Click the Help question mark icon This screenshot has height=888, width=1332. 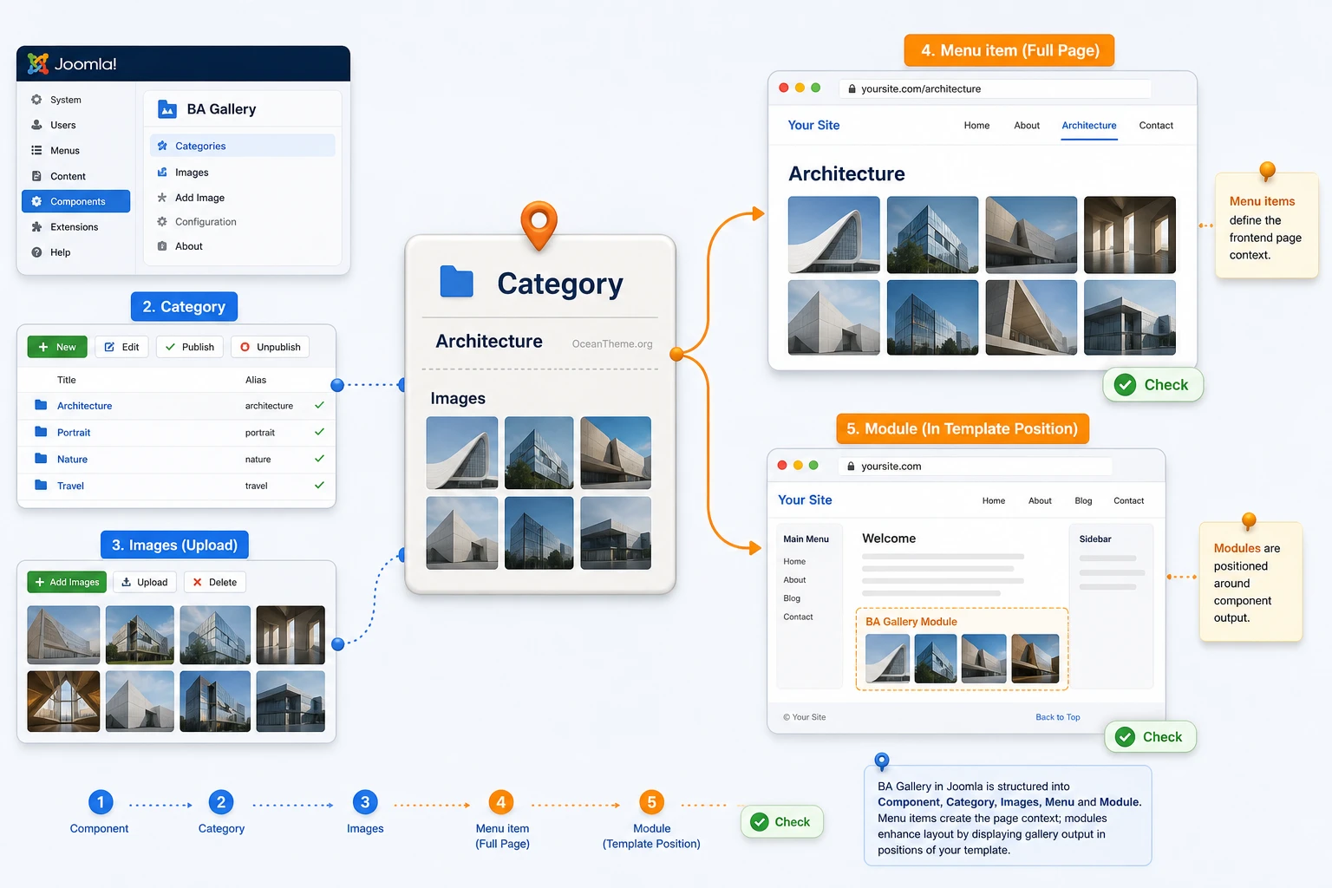pos(36,252)
